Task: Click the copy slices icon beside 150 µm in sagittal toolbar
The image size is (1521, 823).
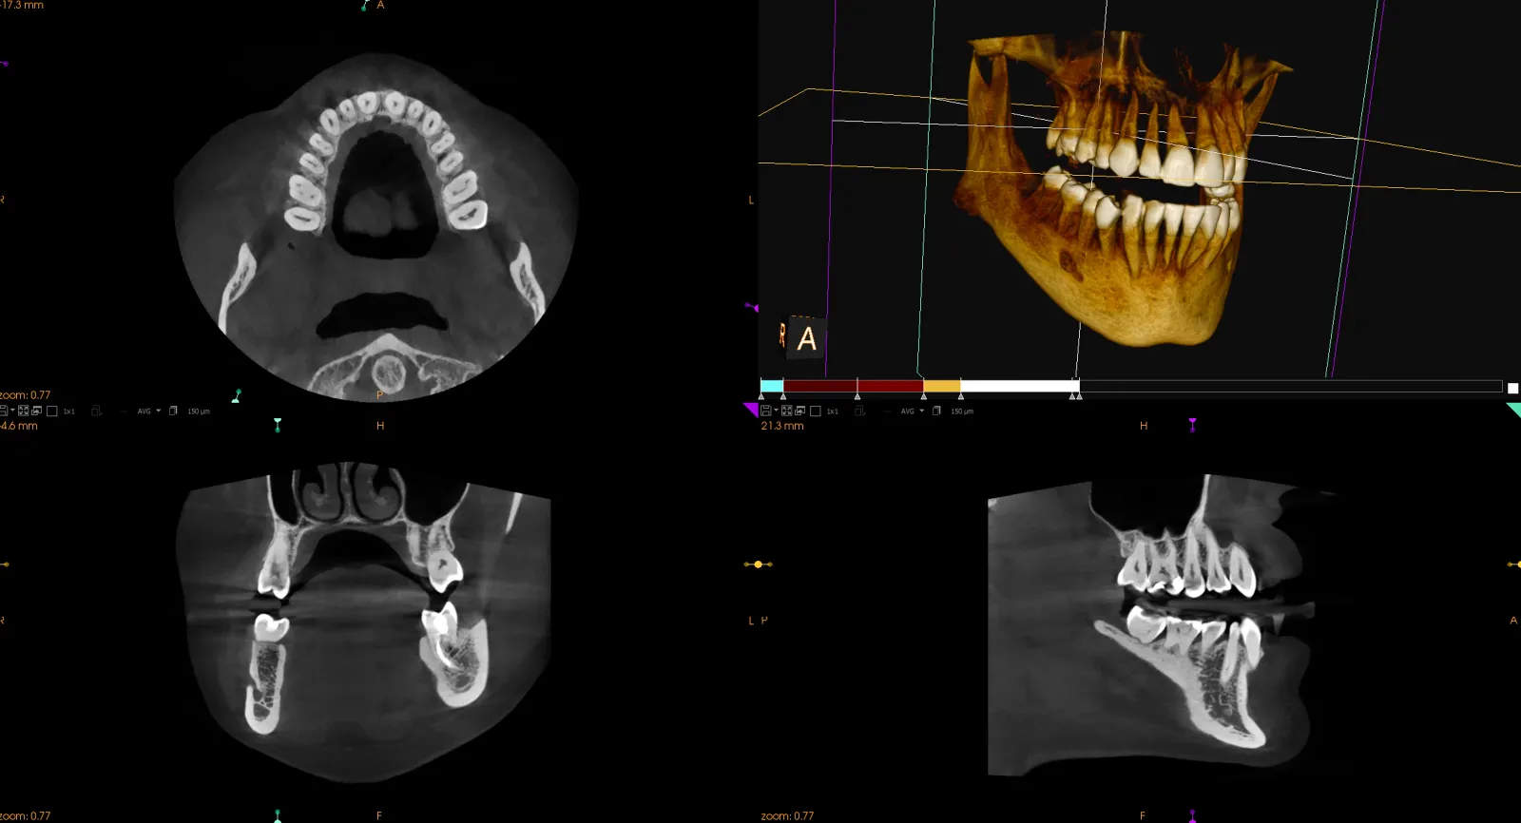Action: coord(936,411)
